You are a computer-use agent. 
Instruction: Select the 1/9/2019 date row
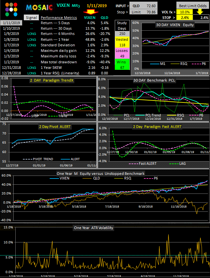tap(11, 34)
